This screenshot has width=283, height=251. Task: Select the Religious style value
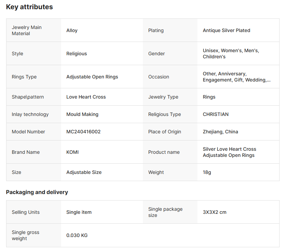[x=76, y=54]
